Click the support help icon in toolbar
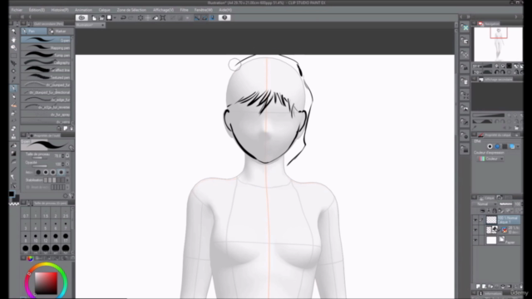Screen dimensions: 532x299 point(224,17)
